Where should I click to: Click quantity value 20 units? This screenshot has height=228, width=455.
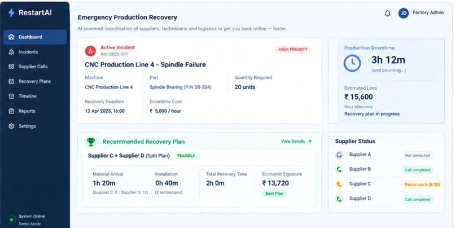[x=245, y=87]
